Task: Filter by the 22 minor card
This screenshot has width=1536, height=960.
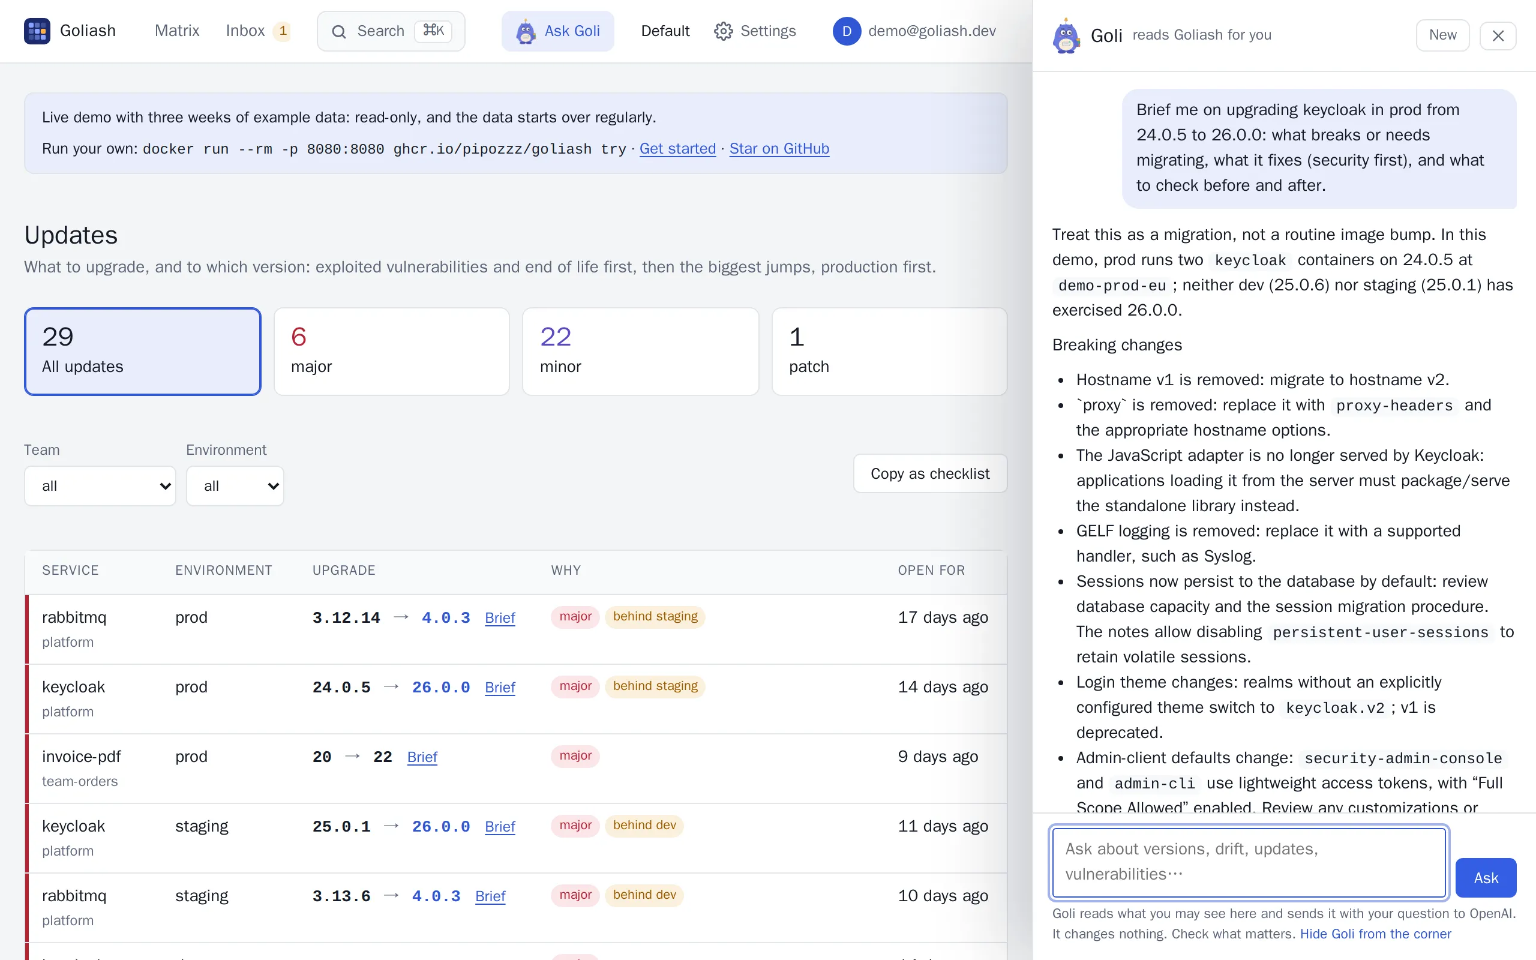Action: tap(640, 352)
